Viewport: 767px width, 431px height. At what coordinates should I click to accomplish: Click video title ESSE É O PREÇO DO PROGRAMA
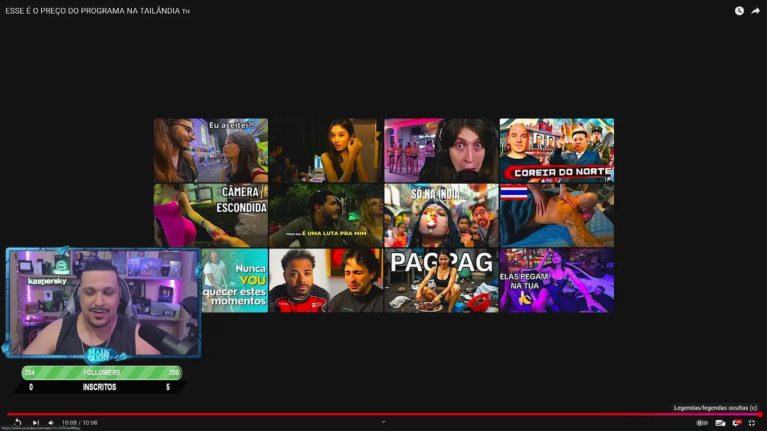pos(98,11)
